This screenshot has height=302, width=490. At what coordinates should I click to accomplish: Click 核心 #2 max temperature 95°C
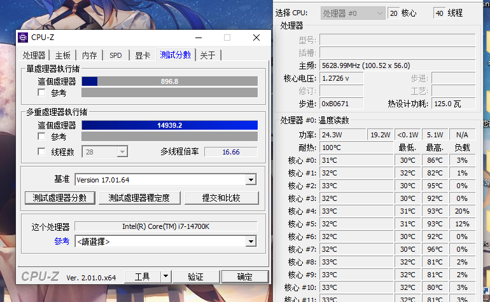coord(435,186)
